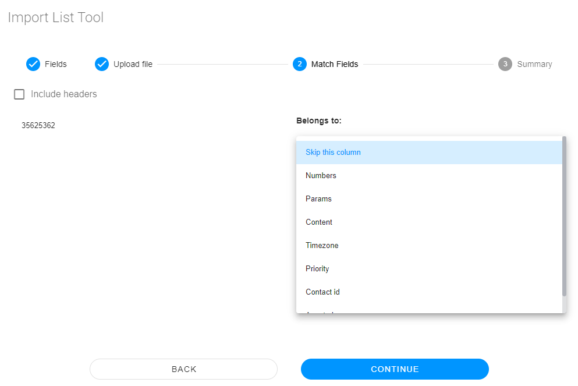578x386 pixels.
Task: Click the Fields step checkmark icon
Action: 33,64
